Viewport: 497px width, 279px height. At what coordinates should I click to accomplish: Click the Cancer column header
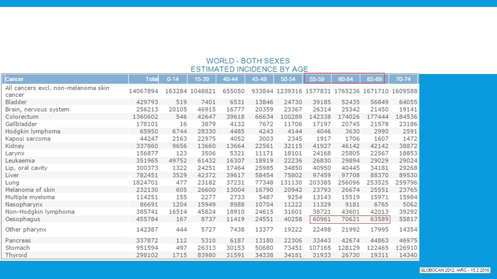[x=66, y=79]
